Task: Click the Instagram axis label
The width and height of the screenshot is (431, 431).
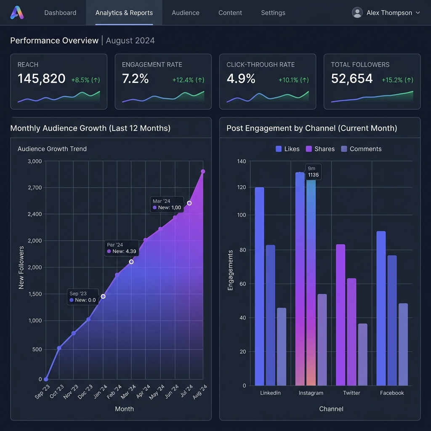Action: click(311, 393)
